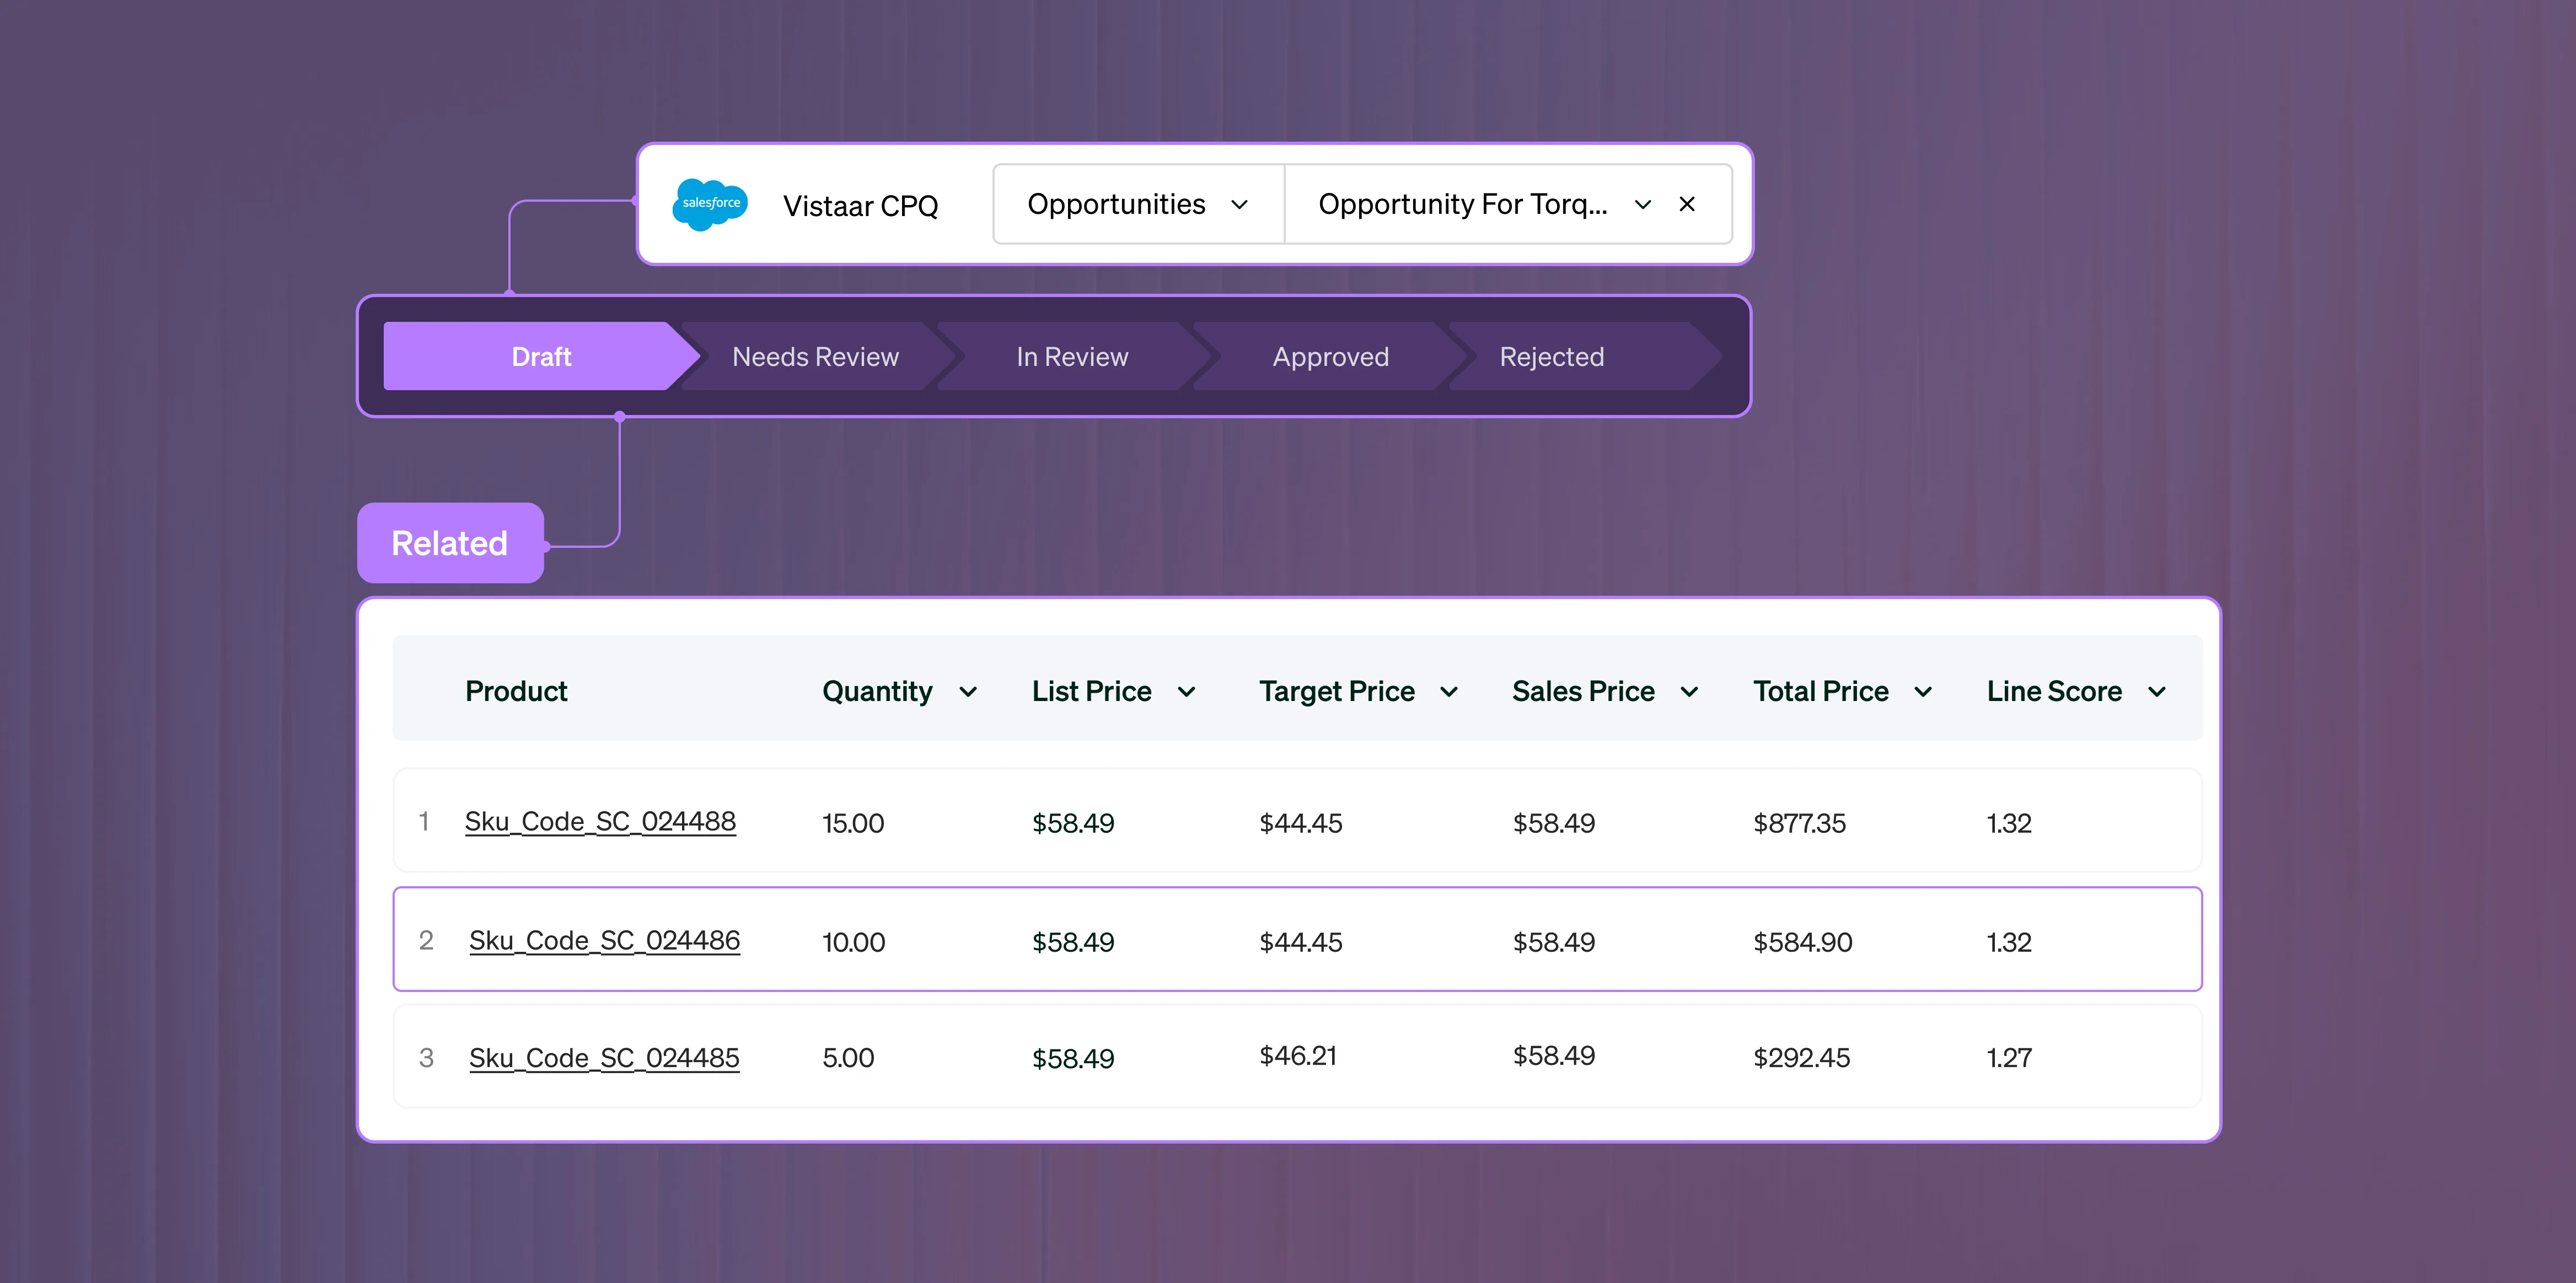
Task: Open the Opportunity For Torq... dropdown chevron
Action: pos(1642,205)
